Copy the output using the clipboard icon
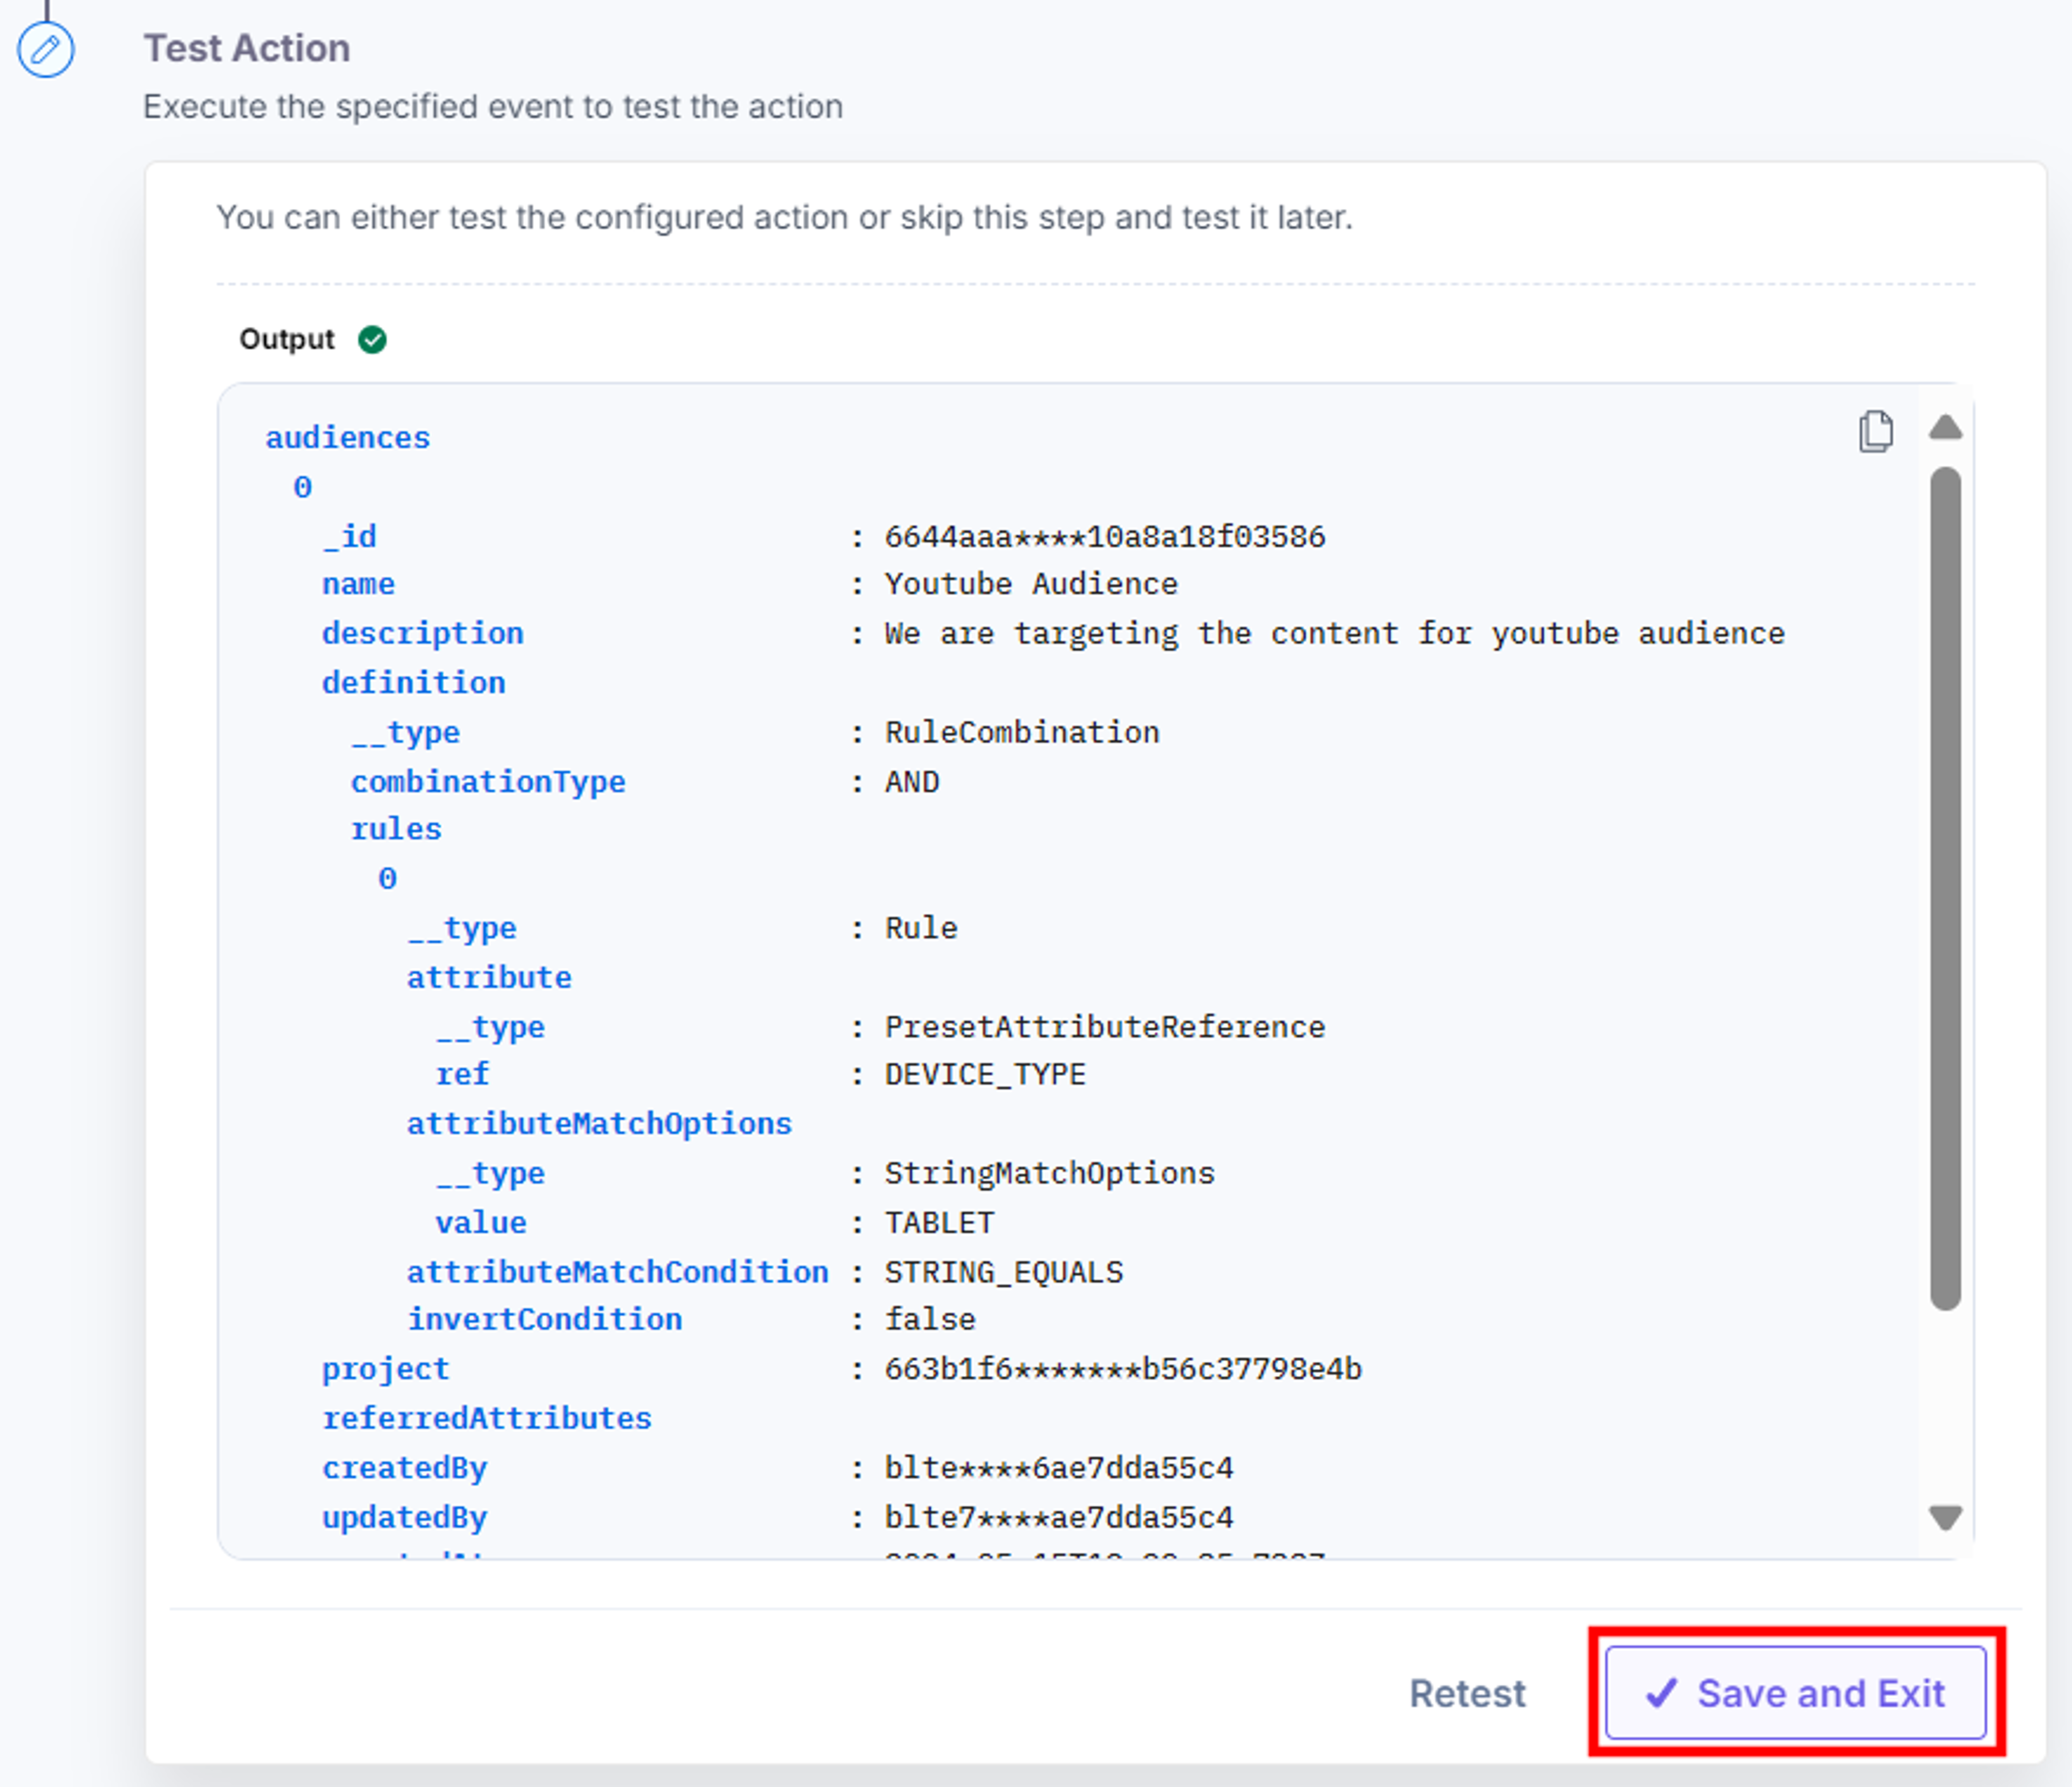Screen dimensions: 2072x1787 pyautogui.click(x=1875, y=431)
